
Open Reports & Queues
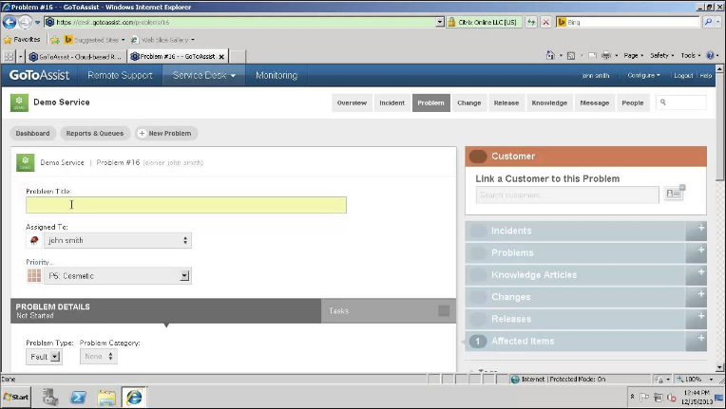94,133
